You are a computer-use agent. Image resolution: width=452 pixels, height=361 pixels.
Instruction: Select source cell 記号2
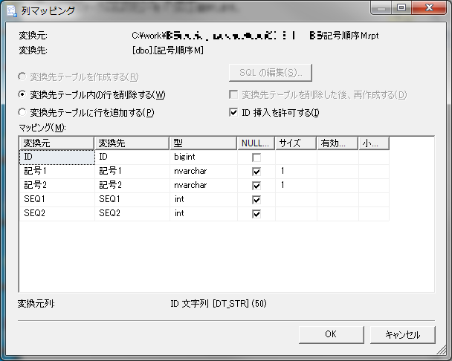coord(57,185)
